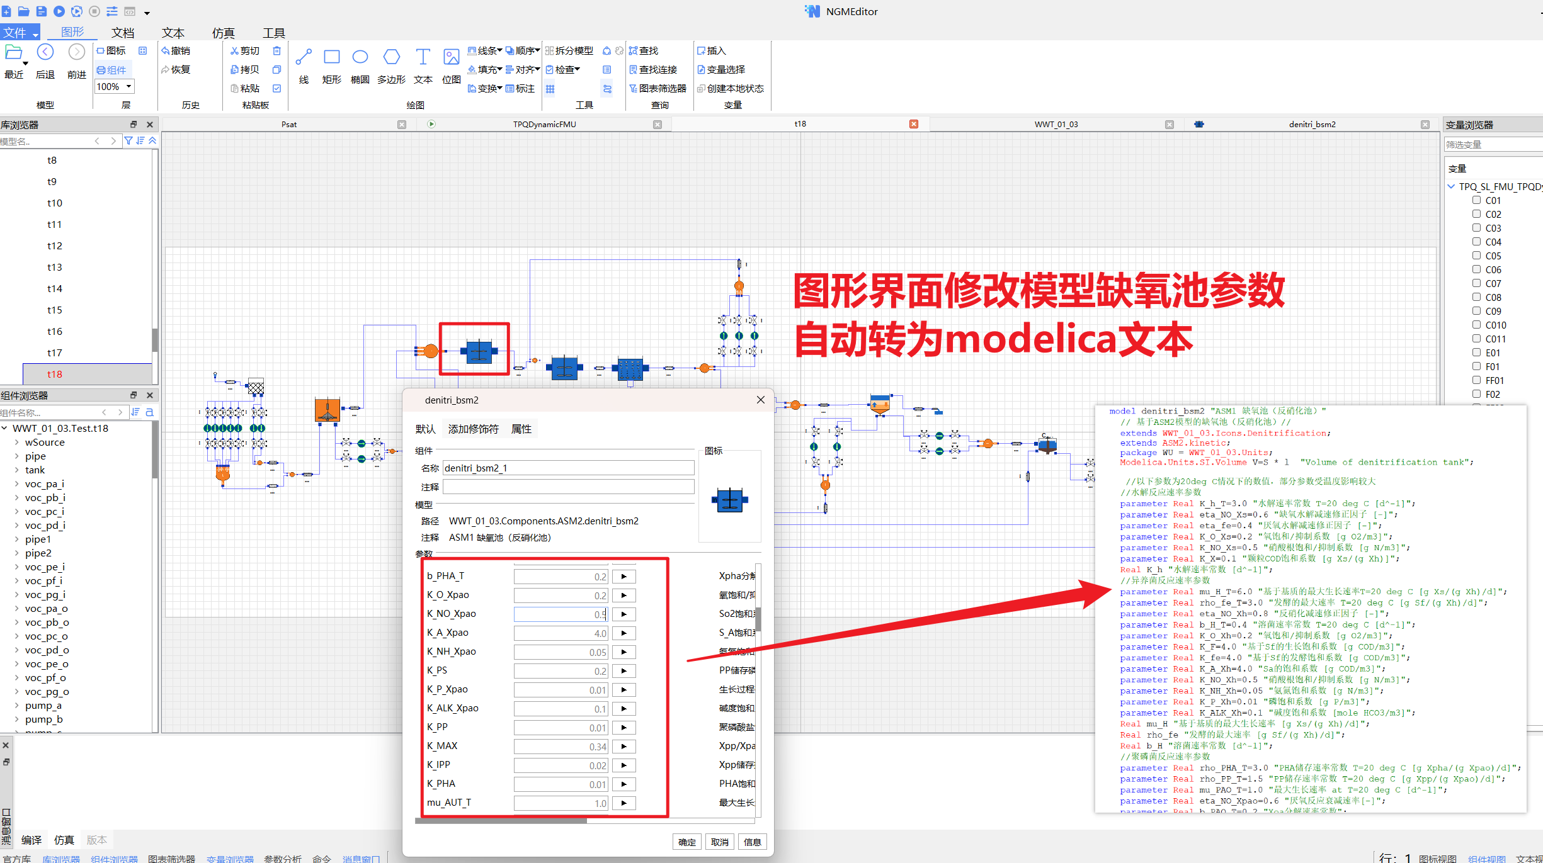This screenshot has height=863, width=1543.
Task: Click the 变量选择 variable selection button
Action: point(721,69)
